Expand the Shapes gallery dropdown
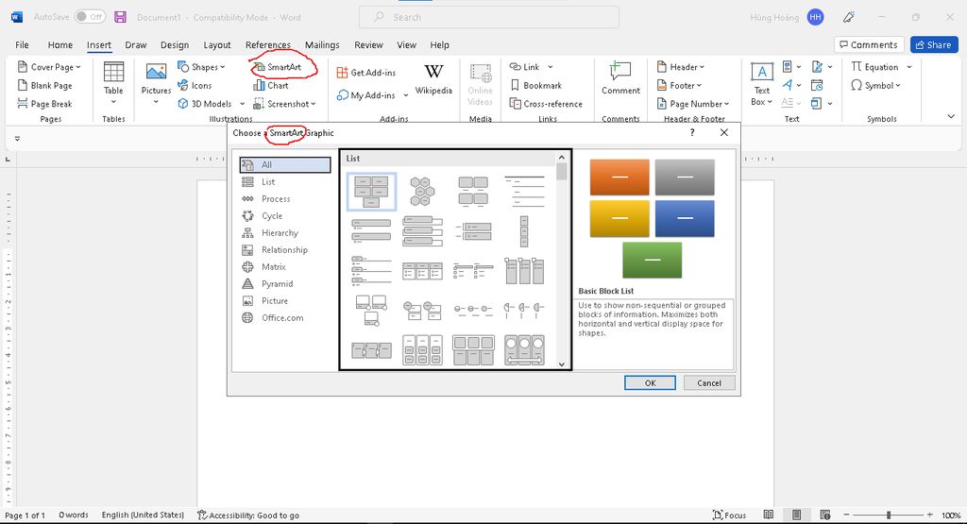Viewport: 967px width, 524px height. point(223,67)
